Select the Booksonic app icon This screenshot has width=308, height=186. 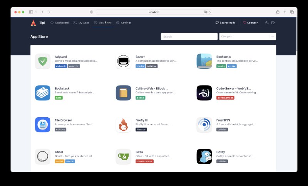point(204,61)
